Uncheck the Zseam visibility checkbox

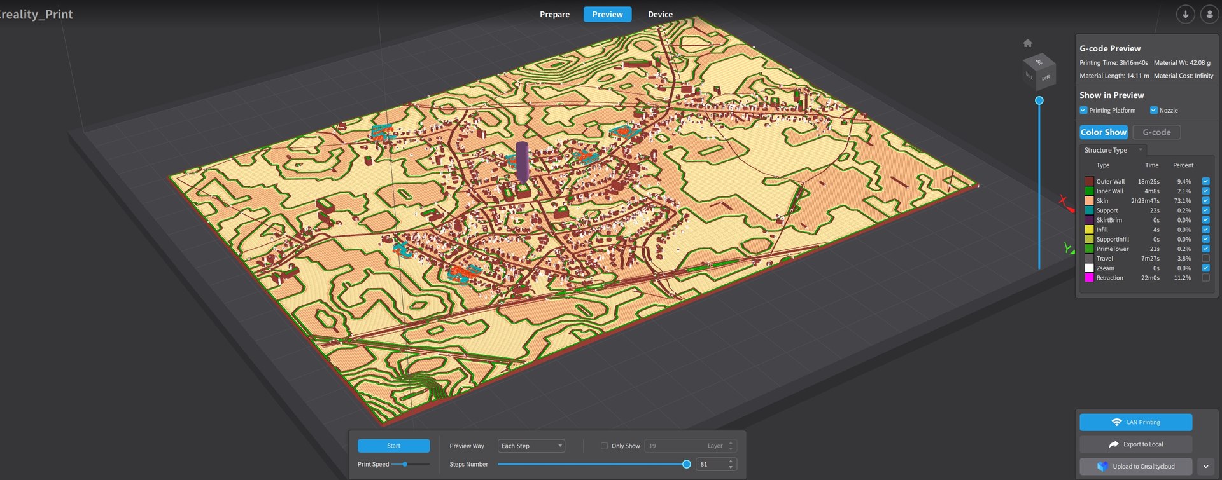pos(1205,268)
